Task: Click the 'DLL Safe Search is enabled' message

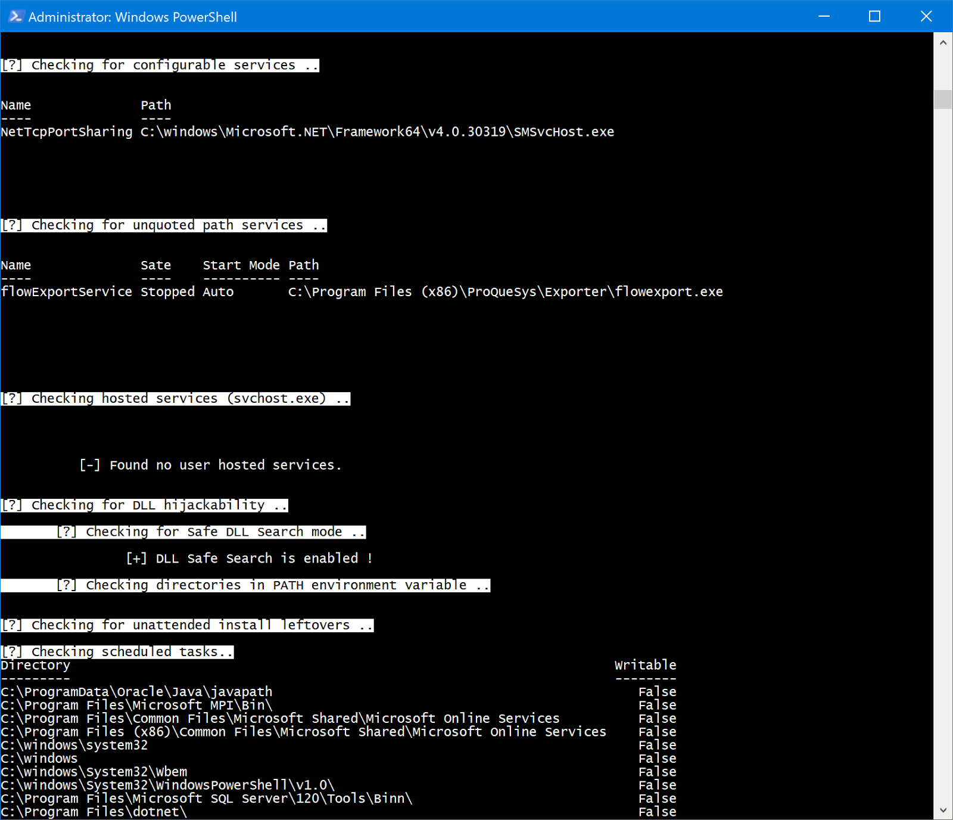Action: point(250,558)
